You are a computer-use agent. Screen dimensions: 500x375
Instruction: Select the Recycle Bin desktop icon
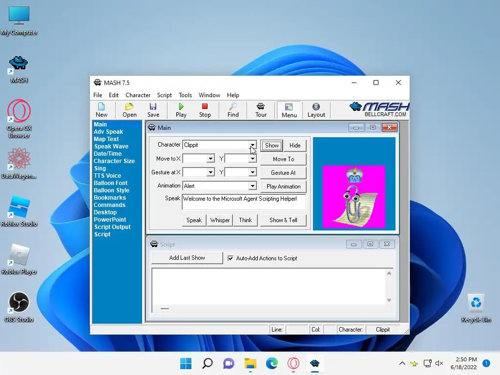click(476, 308)
